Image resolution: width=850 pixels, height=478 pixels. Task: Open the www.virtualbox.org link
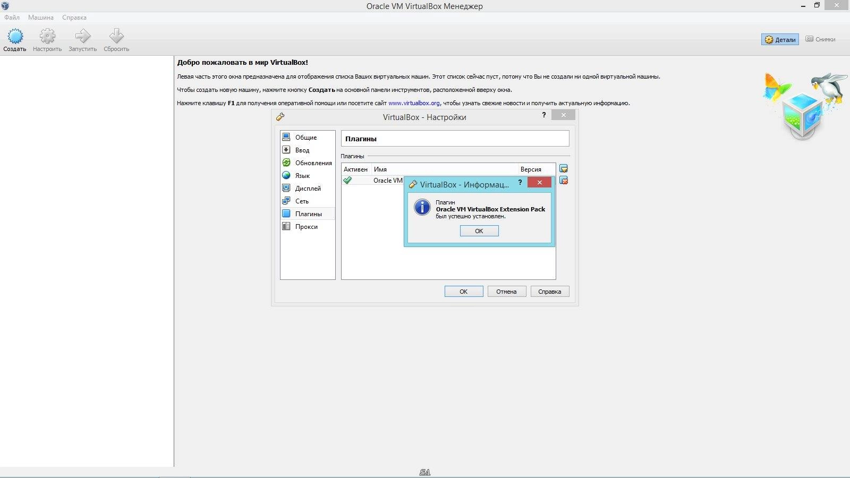click(x=414, y=103)
